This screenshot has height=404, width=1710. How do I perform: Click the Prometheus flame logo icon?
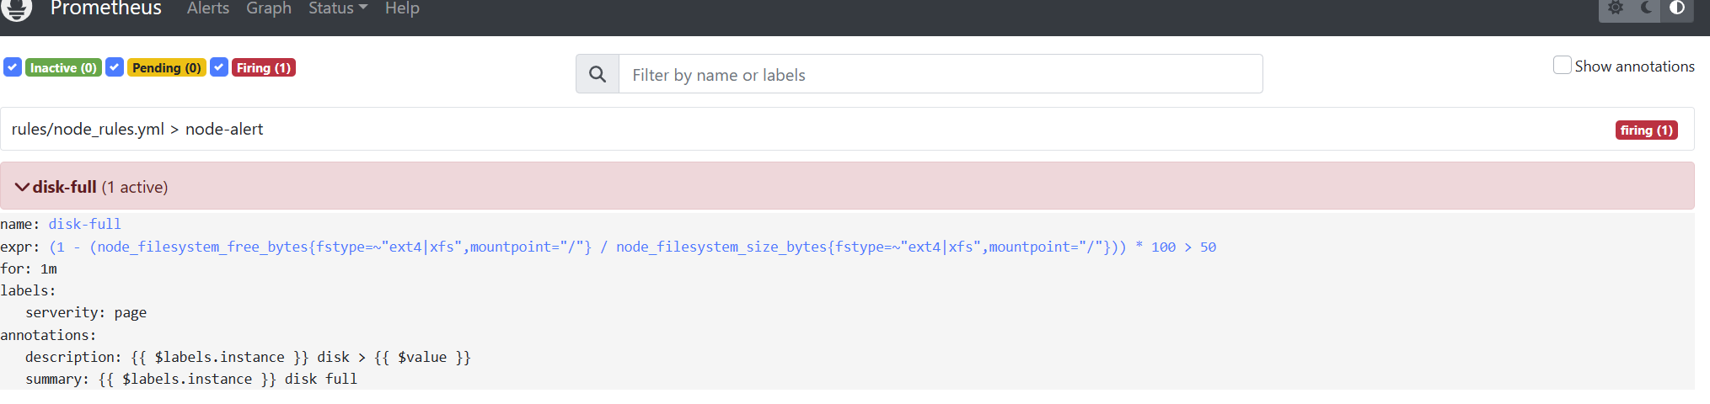point(16,8)
